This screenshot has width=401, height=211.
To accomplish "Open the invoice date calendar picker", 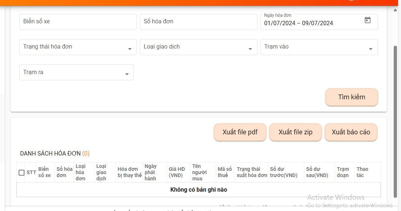I will pos(367,20).
